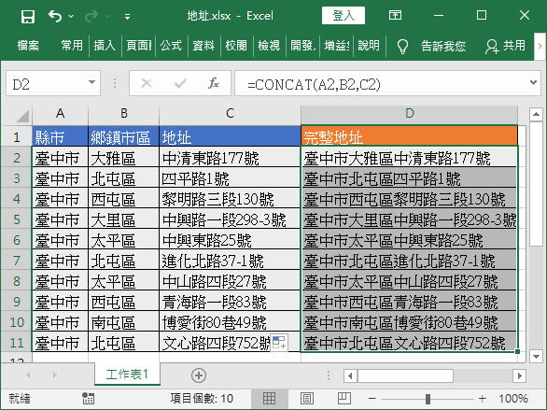Select column C header
Screen dimensions: 547x410
click(230, 113)
